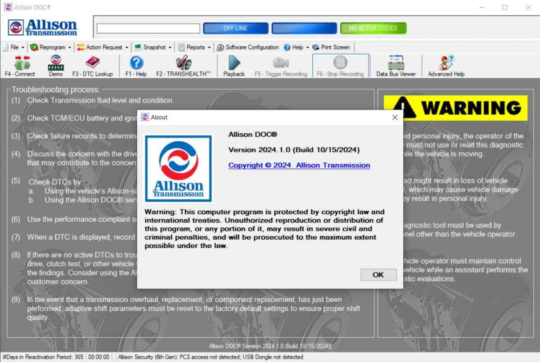The width and height of the screenshot is (540, 362).
Task: Click the F4 - Connect icon
Action: tap(20, 65)
